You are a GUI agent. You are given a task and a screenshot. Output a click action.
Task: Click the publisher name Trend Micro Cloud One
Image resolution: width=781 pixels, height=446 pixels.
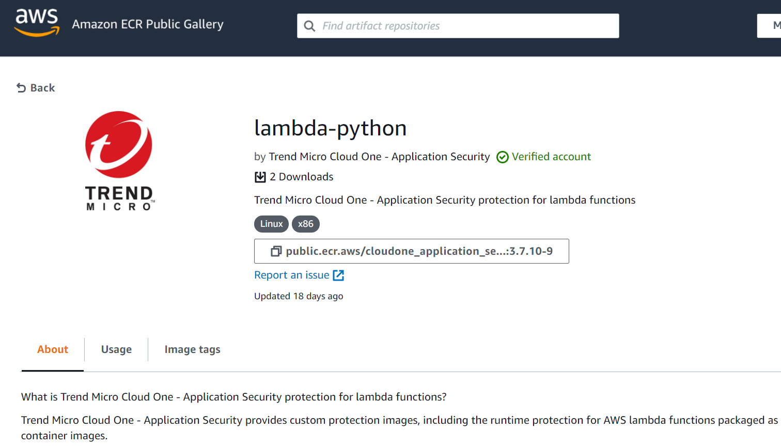[379, 157]
